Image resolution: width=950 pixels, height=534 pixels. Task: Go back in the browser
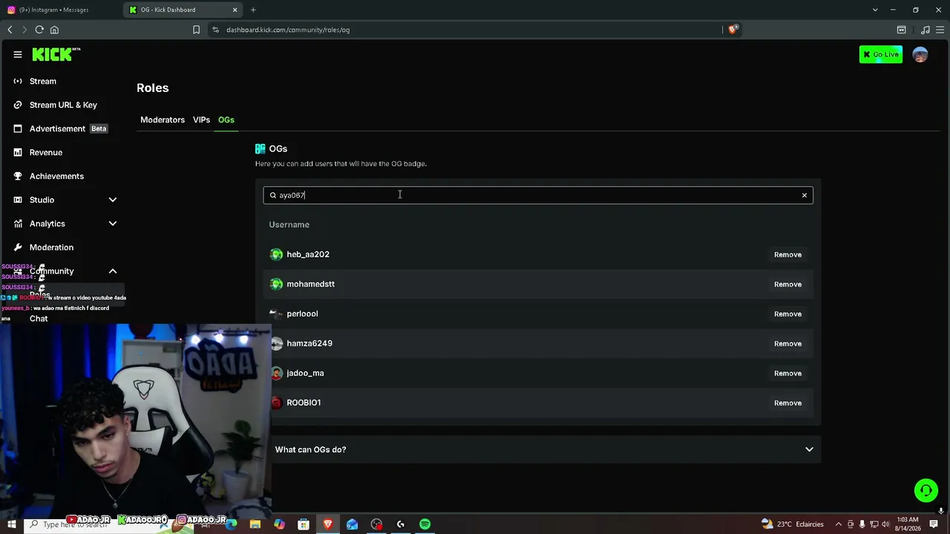pos(10,30)
